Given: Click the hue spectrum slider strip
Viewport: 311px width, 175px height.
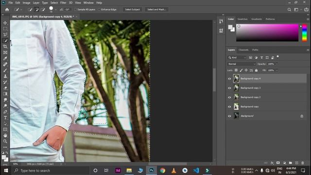Looking at the screenshot, I should coord(305,33).
